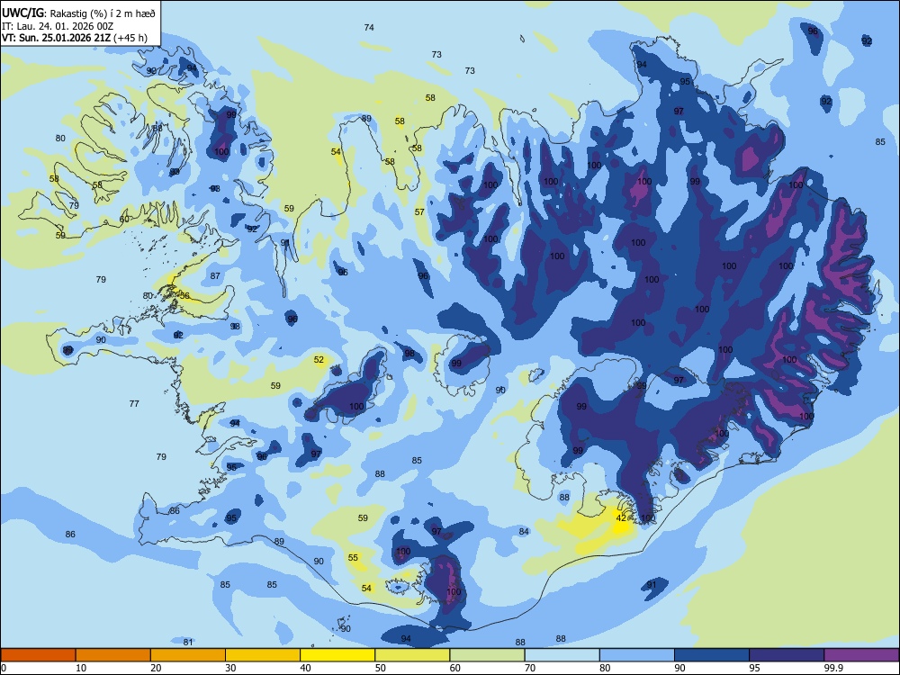Click the '81' humidity value near the bottom
The width and height of the screenshot is (900, 675).
(188, 642)
